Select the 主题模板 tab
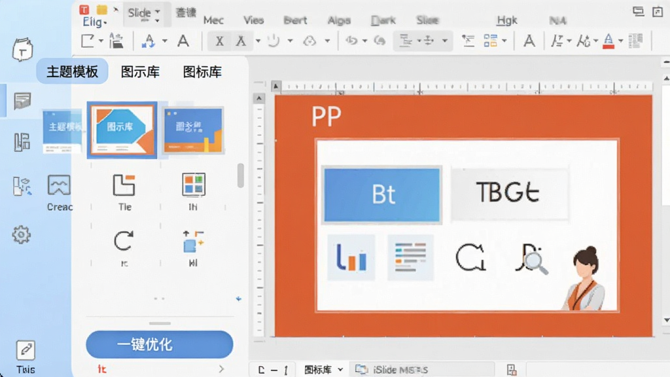This screenshot has height=377, width=670. click(x=72, y=71)
